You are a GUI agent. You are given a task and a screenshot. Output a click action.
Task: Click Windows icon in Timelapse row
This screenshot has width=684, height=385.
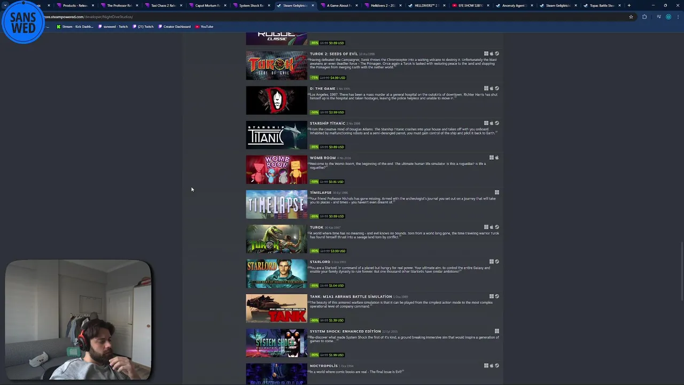point(497,192)
